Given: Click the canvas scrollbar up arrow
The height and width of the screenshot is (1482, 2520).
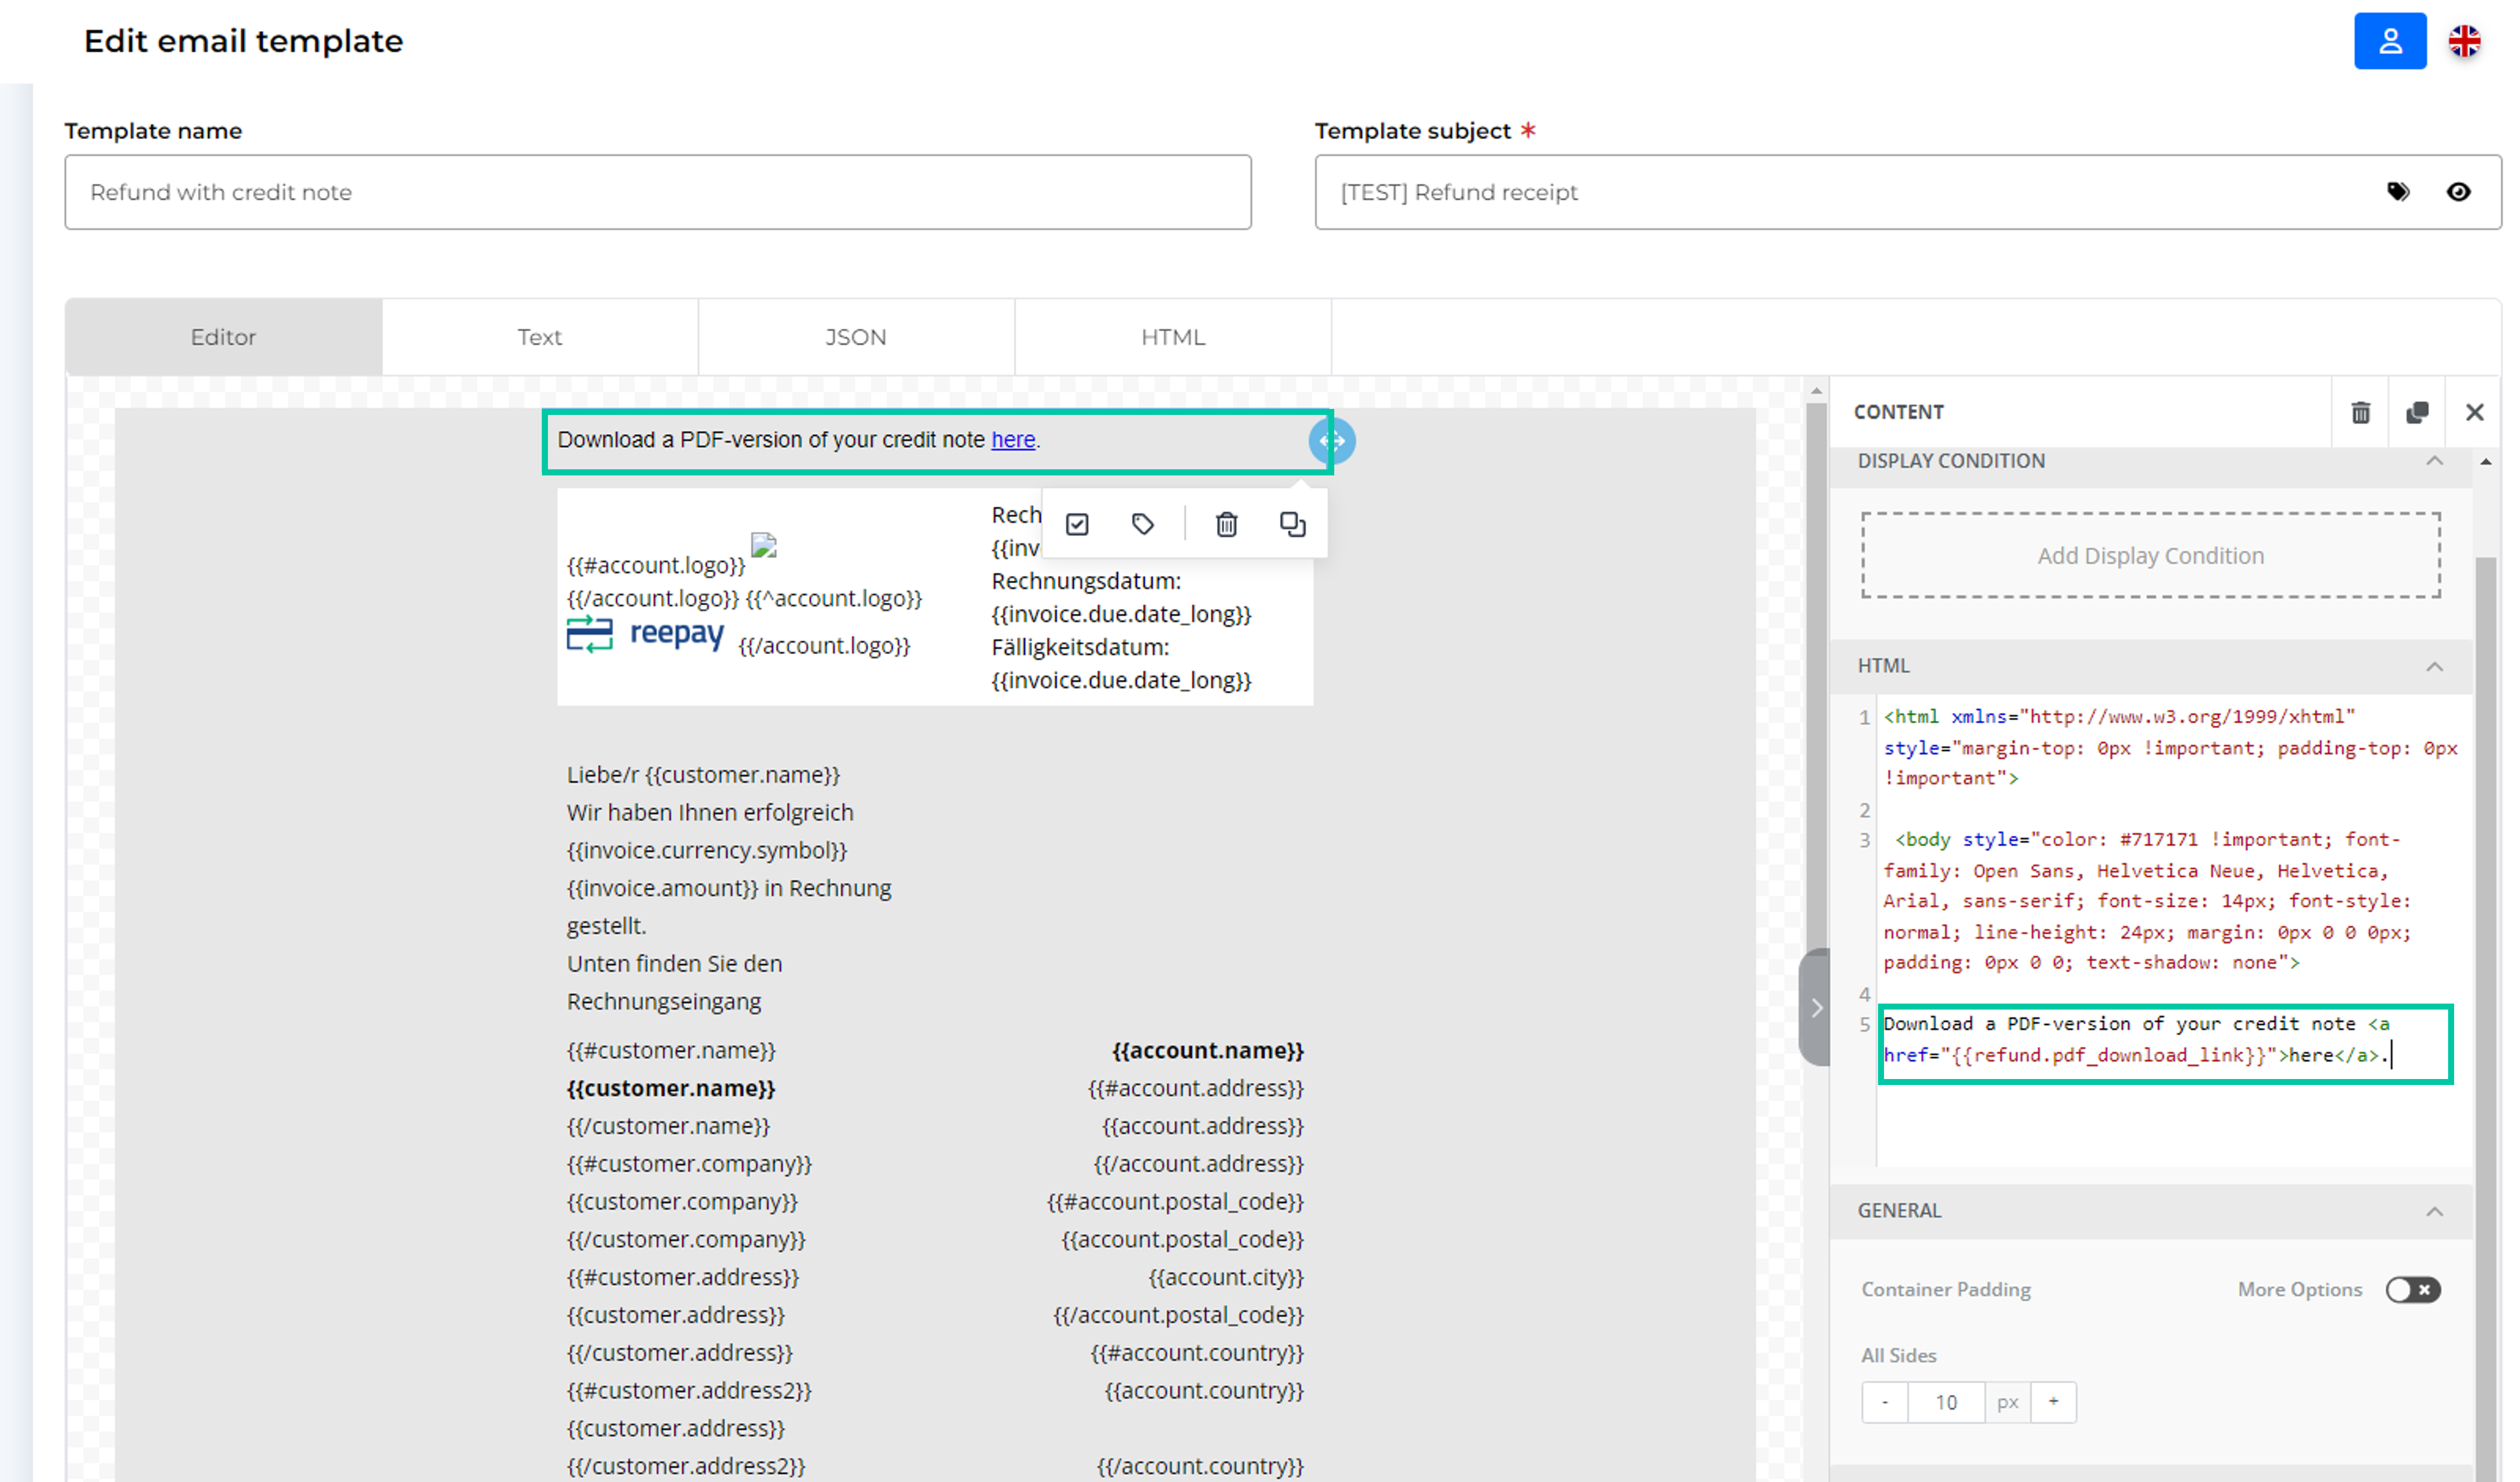Looking at the screenshot, I should click(x=1816, y=391).
